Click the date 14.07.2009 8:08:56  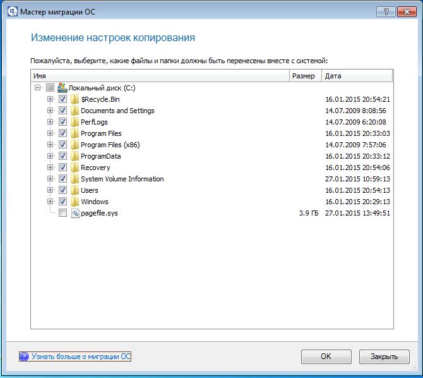click(x=355, y=111)
